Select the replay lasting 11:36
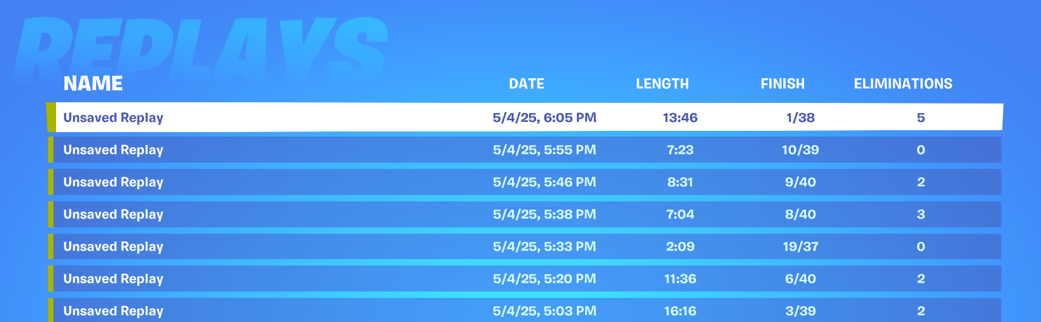Image resolution: width=1041 pixels, height=322 pixels. (x=525, y=279)
